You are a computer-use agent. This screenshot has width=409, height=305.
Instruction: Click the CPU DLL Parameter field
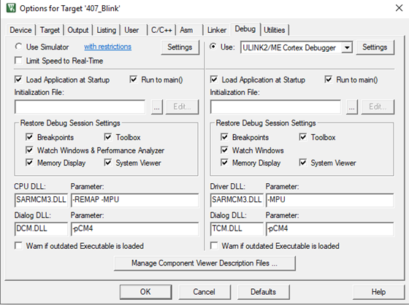point(134,200)
